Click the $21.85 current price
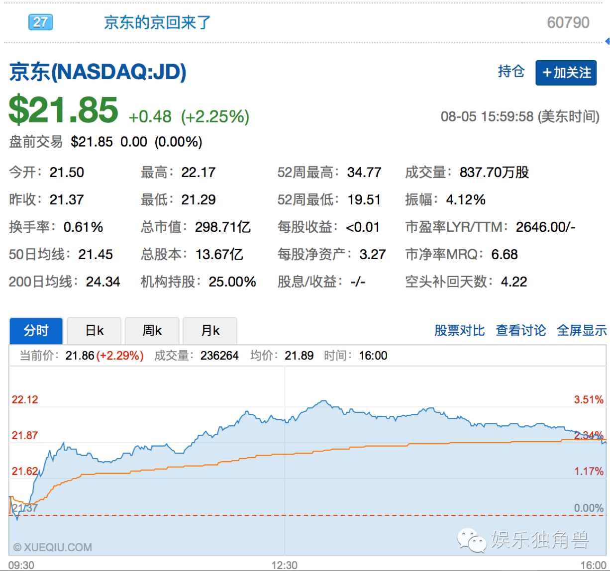 click(64, 110)
